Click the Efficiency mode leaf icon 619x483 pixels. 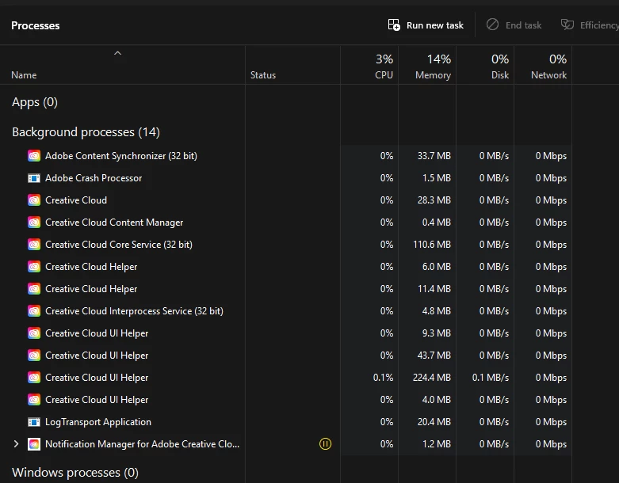[567, 25]
